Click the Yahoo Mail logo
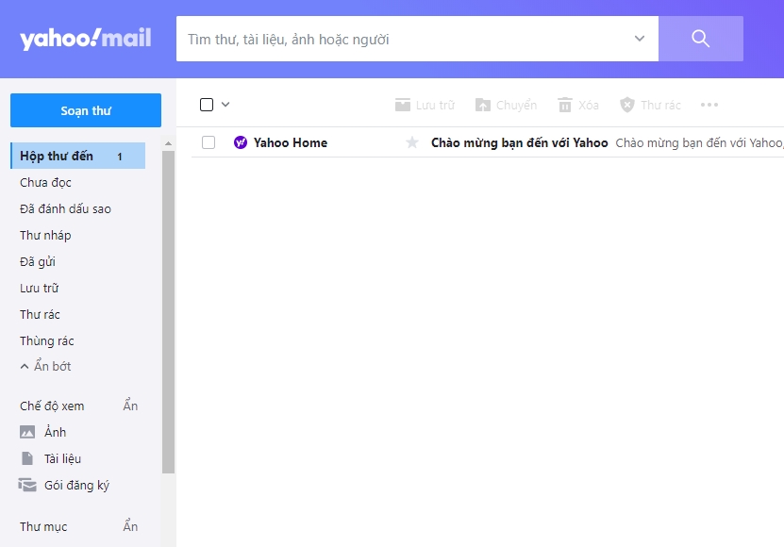Image resolution: width=784 pixels, height=547 pixels. [86, 39]
